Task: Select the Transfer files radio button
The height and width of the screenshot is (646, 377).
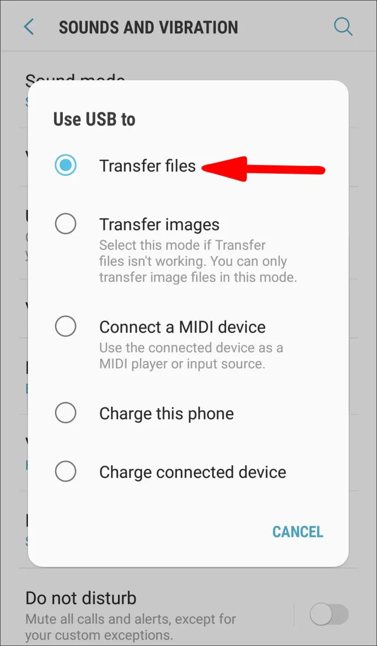Action: point(66,165)
